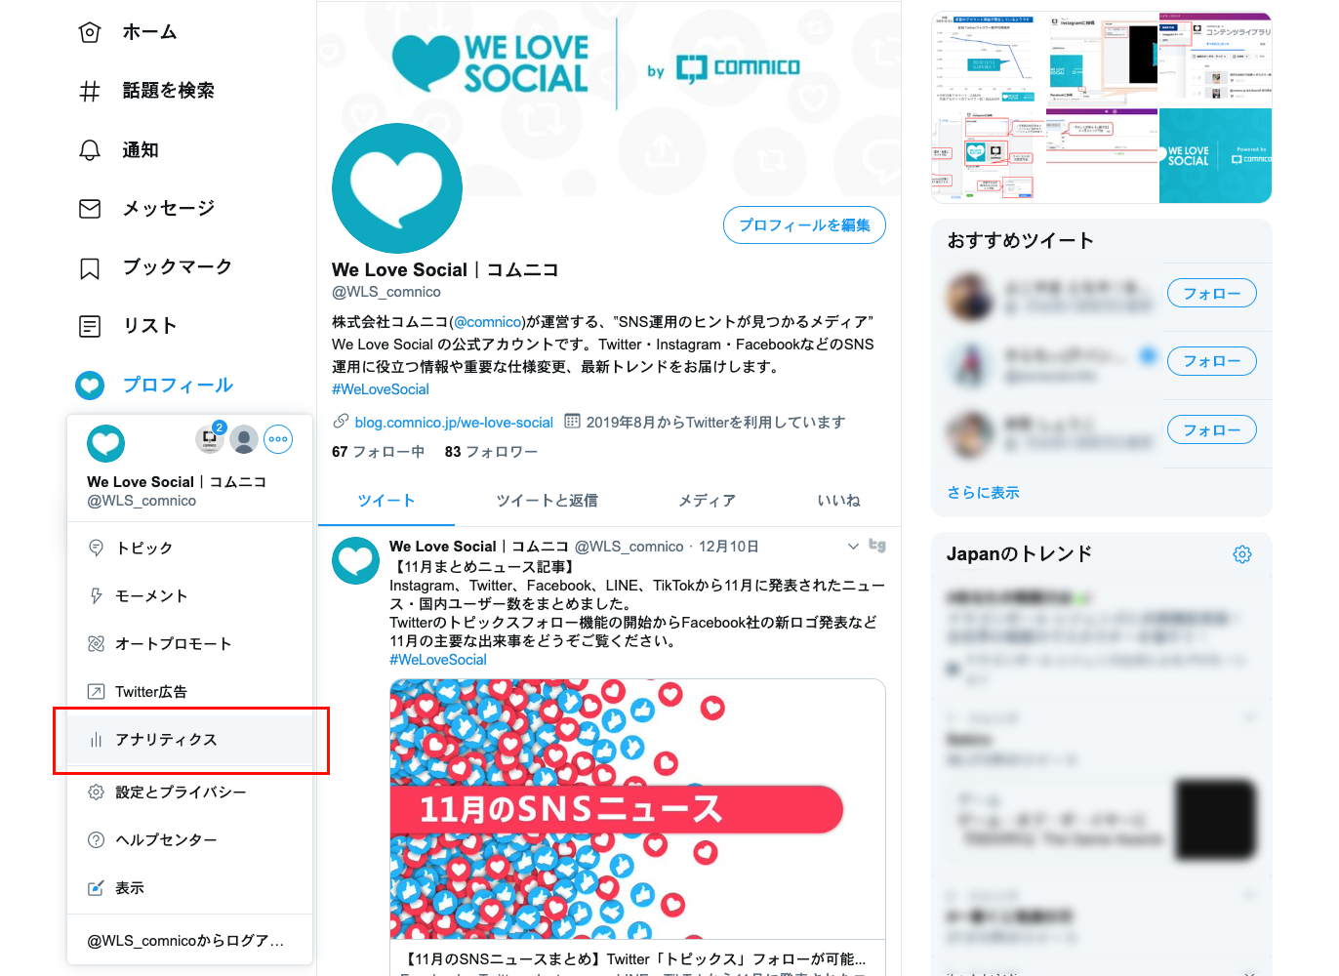This screenshot has height=976, width=1339.
Task: Click the さらに表示 link
Action: click(983, 493)
